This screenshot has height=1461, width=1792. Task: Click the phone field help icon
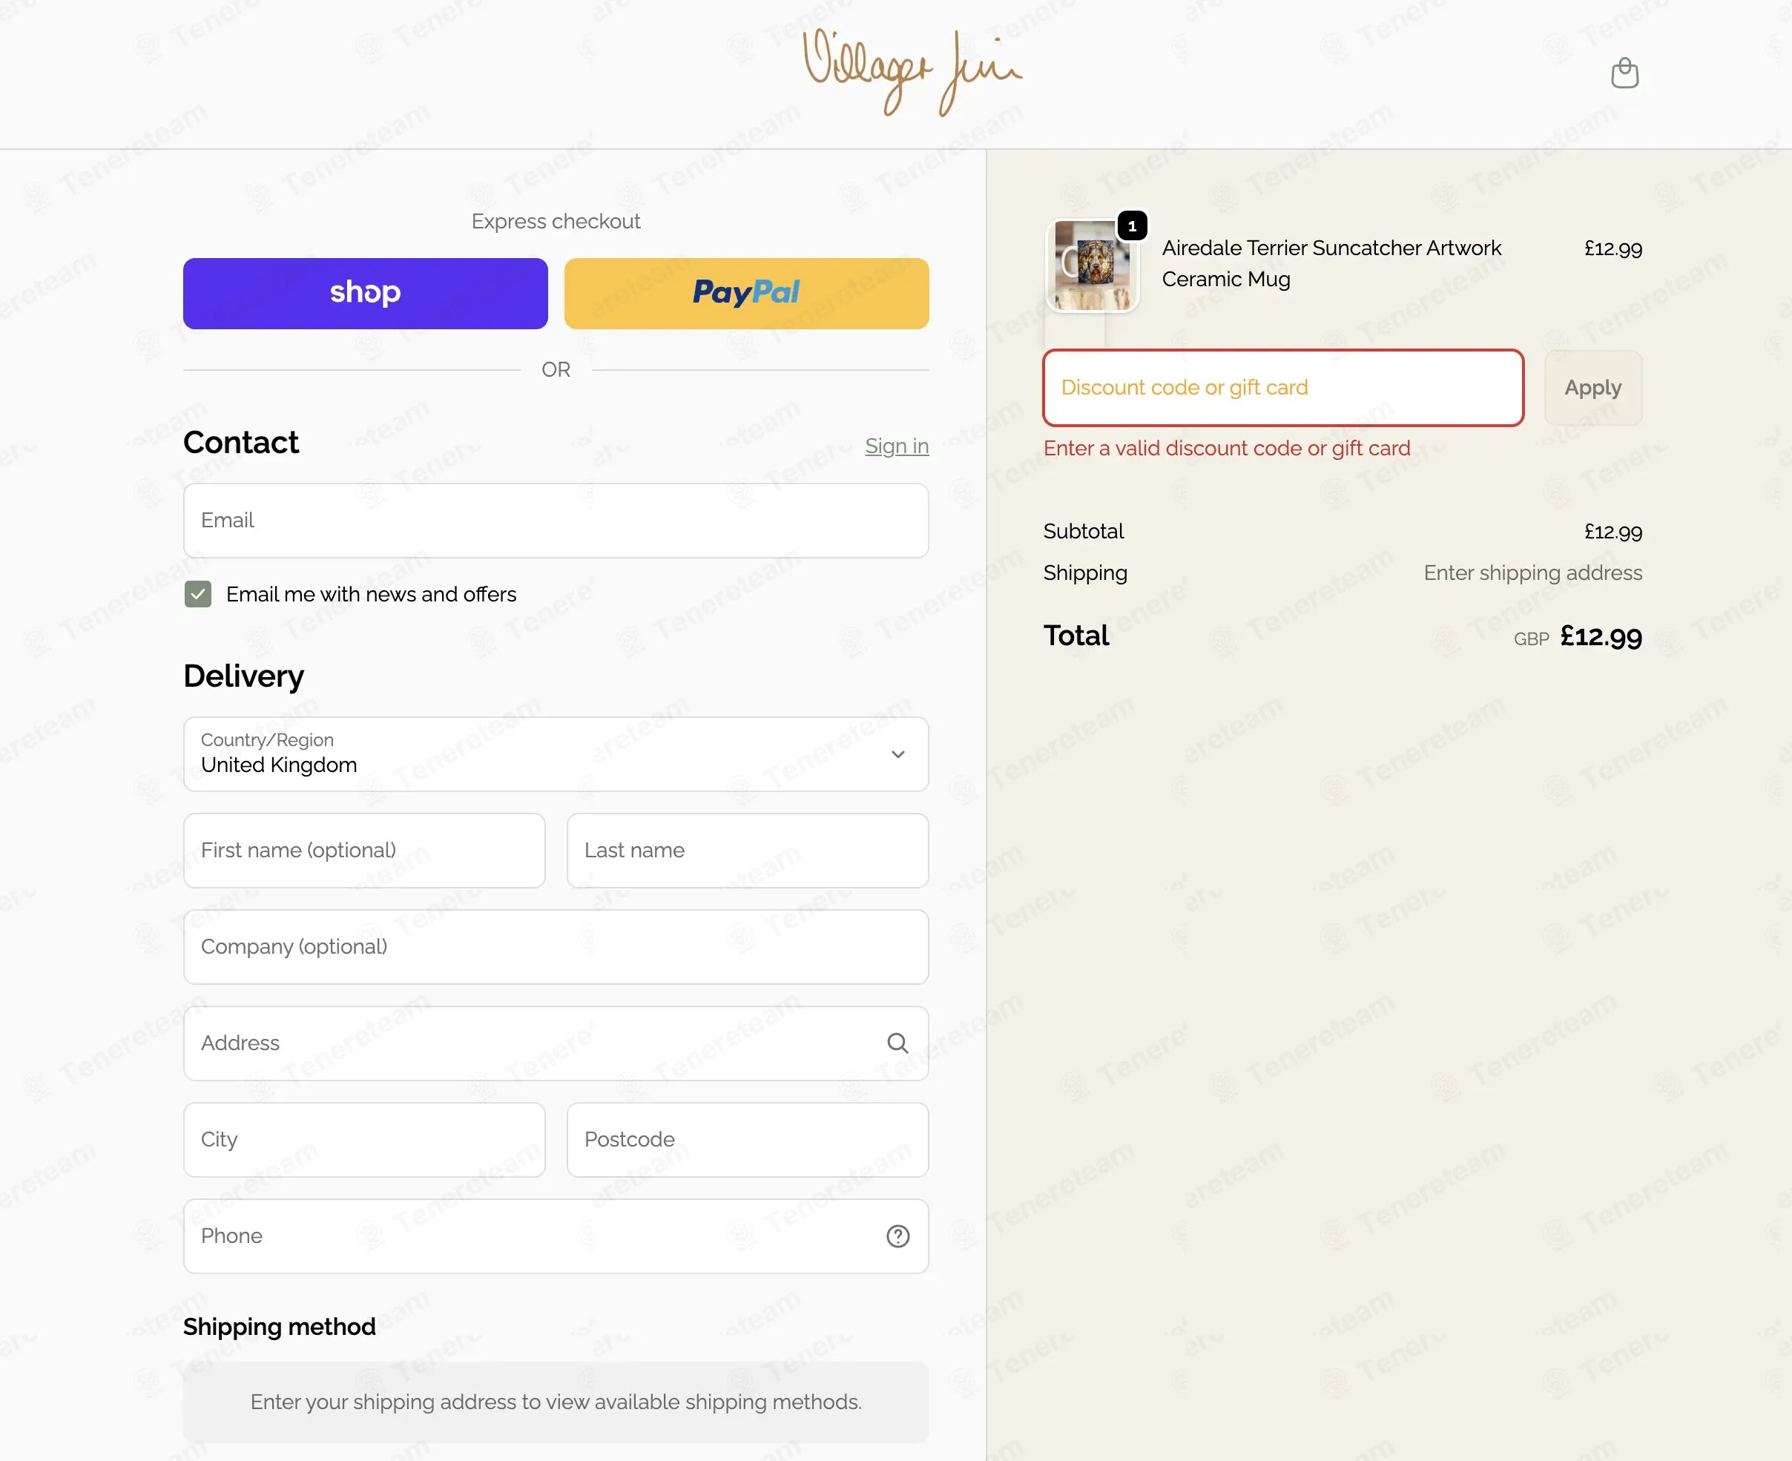tap(897, 1236)
